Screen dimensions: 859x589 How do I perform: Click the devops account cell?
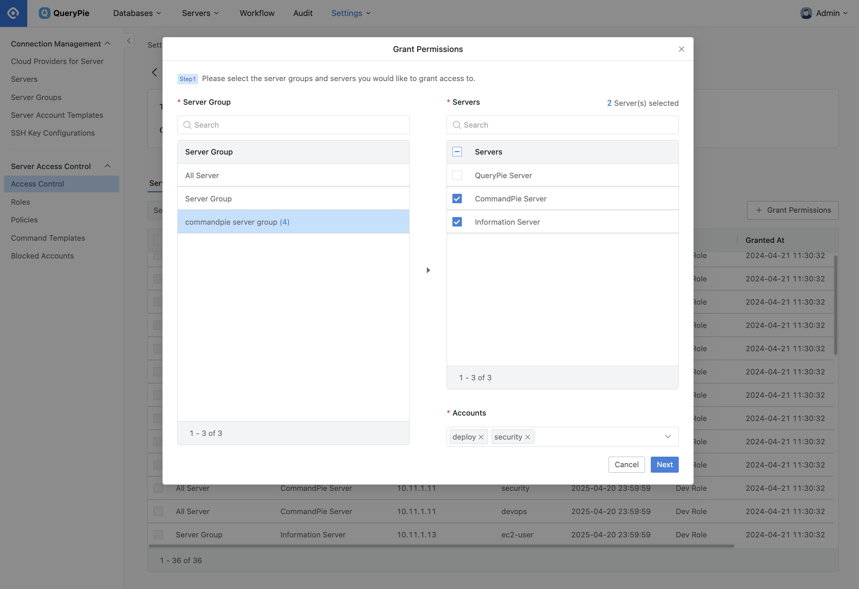[x=514, y=511]
